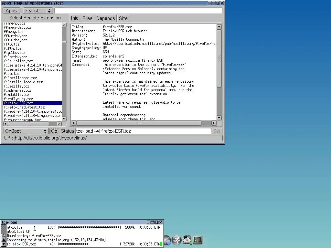Select firefox_getLatest.tcz in the list
Viewport: 331px width, 248px height.
tap(33, 107)
